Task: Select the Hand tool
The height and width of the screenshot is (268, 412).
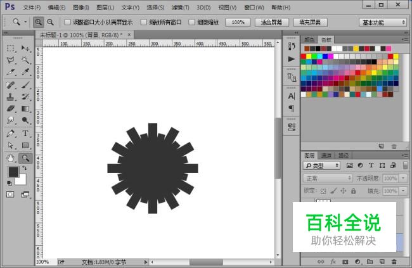Action: pos(11,158)
